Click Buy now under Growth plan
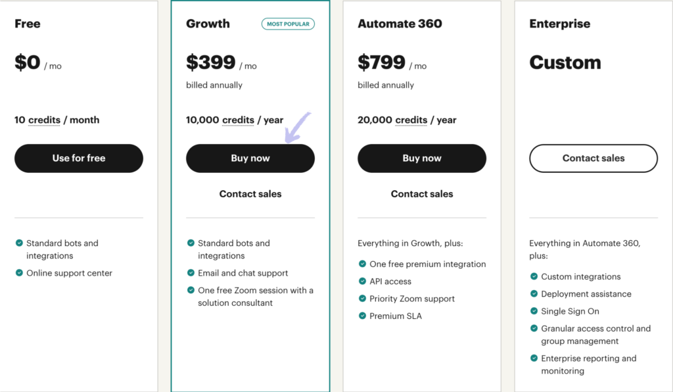 coord(250,159)
